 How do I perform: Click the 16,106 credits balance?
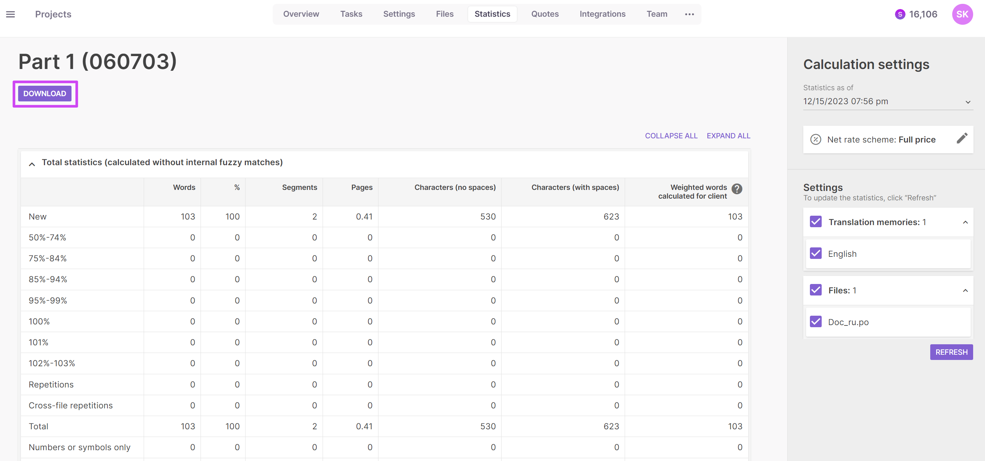tap(923, 15)
